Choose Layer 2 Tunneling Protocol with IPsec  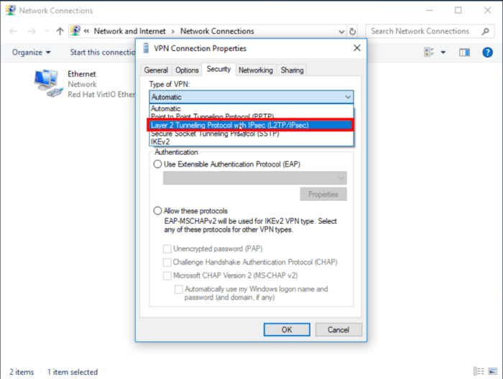click(251, 125)
